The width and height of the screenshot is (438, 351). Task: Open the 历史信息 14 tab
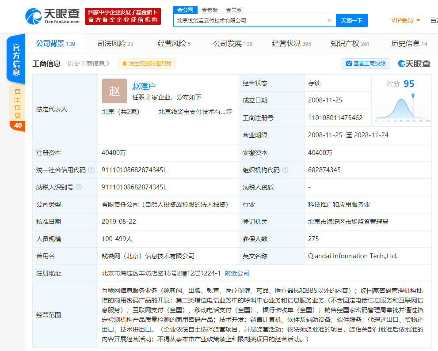[x=409, y=44]
